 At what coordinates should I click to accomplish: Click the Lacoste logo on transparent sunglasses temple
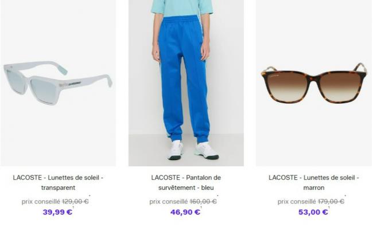(75, 84)
